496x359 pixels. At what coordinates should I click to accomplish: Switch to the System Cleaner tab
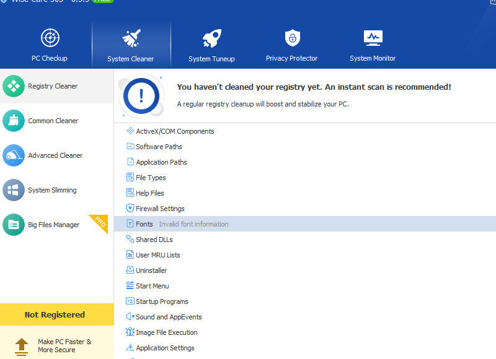pos(131,44)
